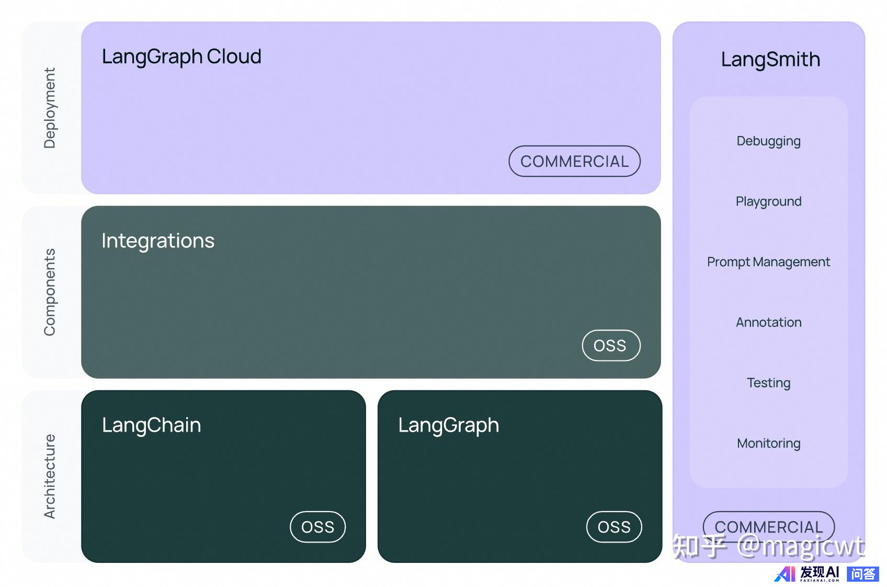The height and width of the screenshot is (587, 887).
Task: Select the vertical Components label
Action: click(50, 292)
